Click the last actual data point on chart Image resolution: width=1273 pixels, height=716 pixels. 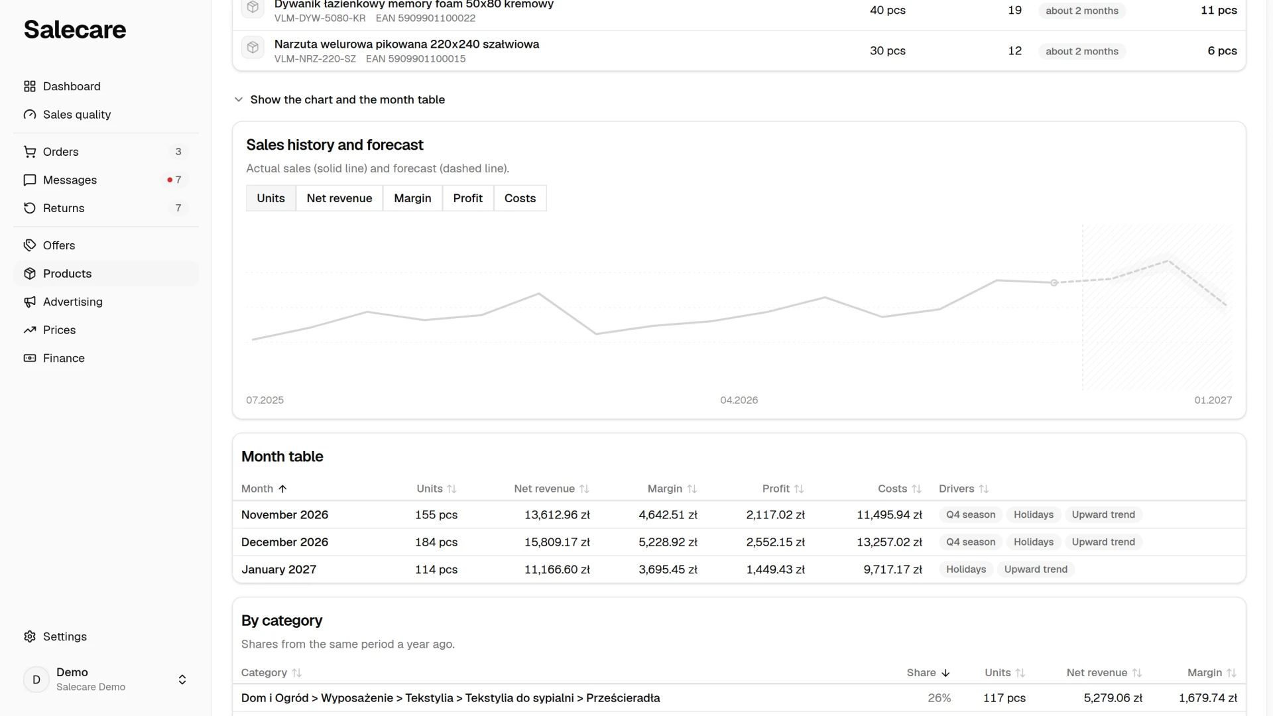click(1054, 283)
